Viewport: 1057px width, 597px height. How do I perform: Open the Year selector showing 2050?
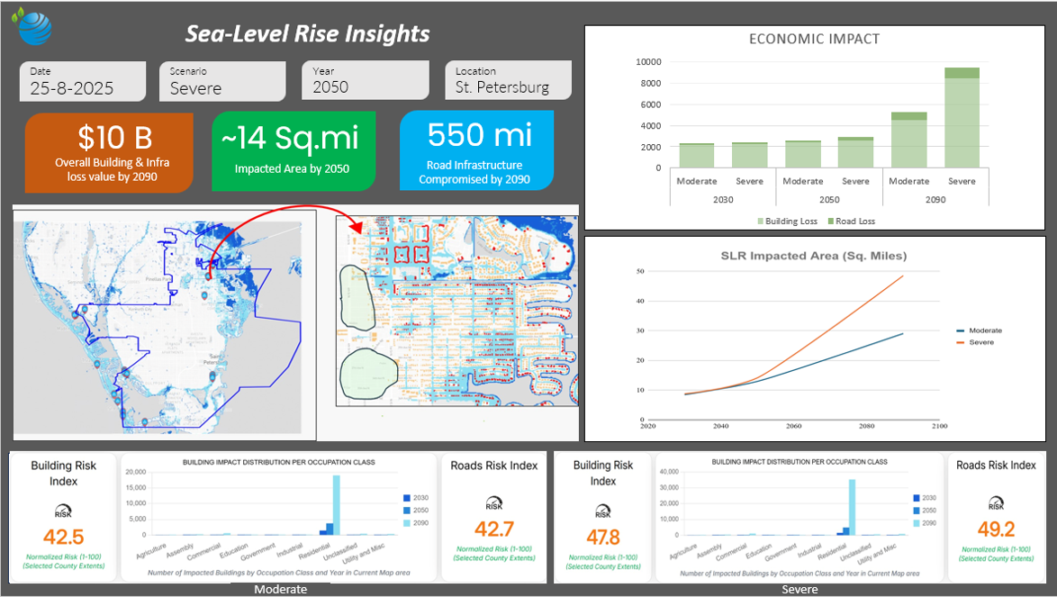366,81
